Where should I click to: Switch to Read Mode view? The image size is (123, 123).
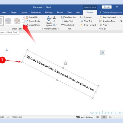coord(98,117)
